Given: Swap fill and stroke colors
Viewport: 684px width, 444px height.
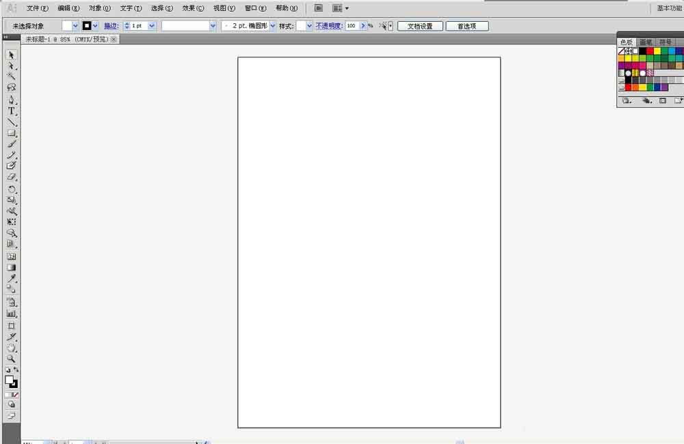Looking at the screenshot, I should tap(16, 370).
